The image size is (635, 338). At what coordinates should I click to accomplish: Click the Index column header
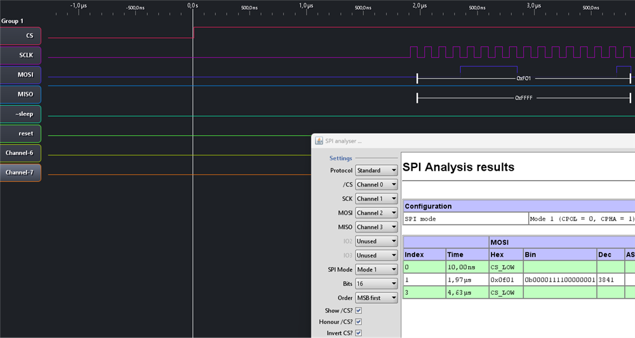tap(424, 255)
